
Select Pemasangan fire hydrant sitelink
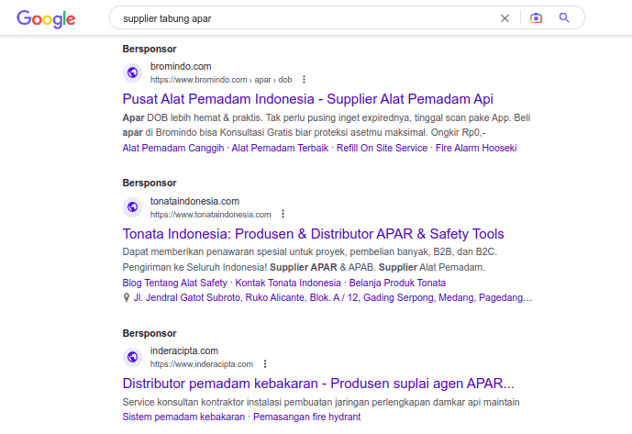click(306, 417)
